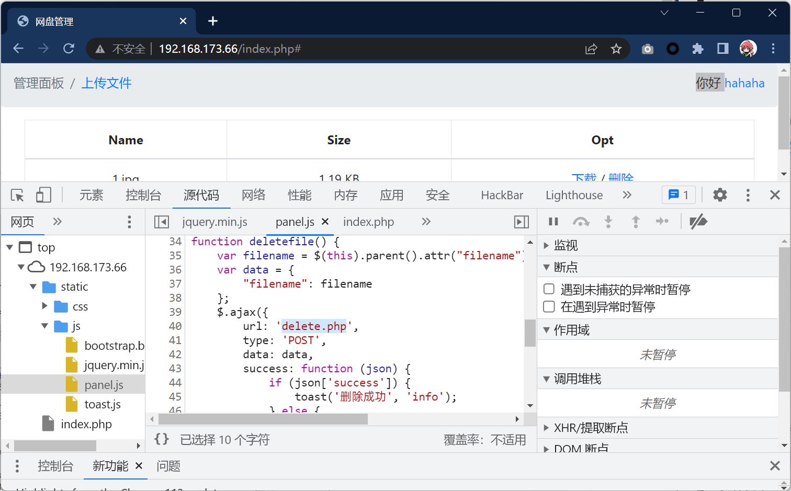
Task: Enable pause on uncaught exceptions checkbox
Action: pyautogui.click(x=549, y=289)
